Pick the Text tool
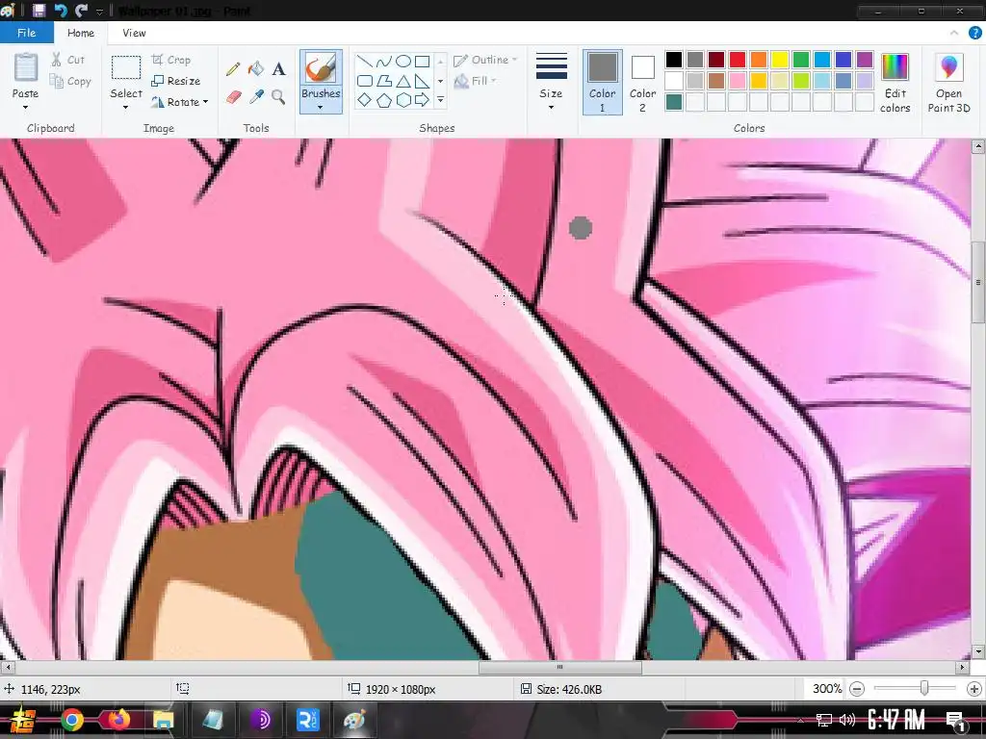 tap(278, 68)
